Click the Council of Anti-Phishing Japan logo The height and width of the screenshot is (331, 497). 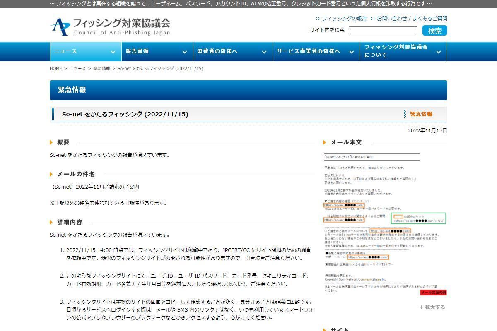110,26
